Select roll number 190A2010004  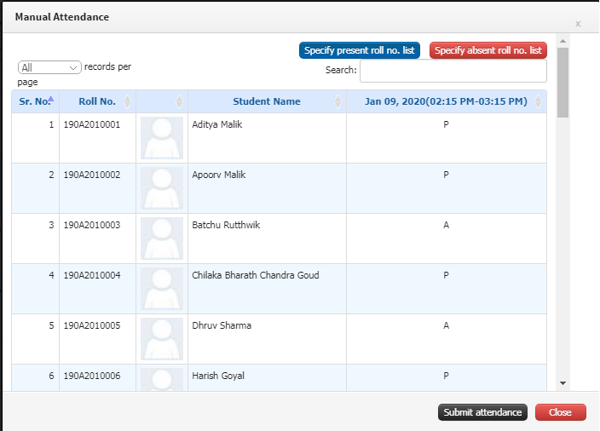click(92, 275)
